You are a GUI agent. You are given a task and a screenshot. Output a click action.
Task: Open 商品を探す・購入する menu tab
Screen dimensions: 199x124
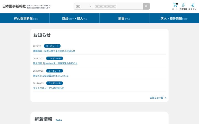75,18
